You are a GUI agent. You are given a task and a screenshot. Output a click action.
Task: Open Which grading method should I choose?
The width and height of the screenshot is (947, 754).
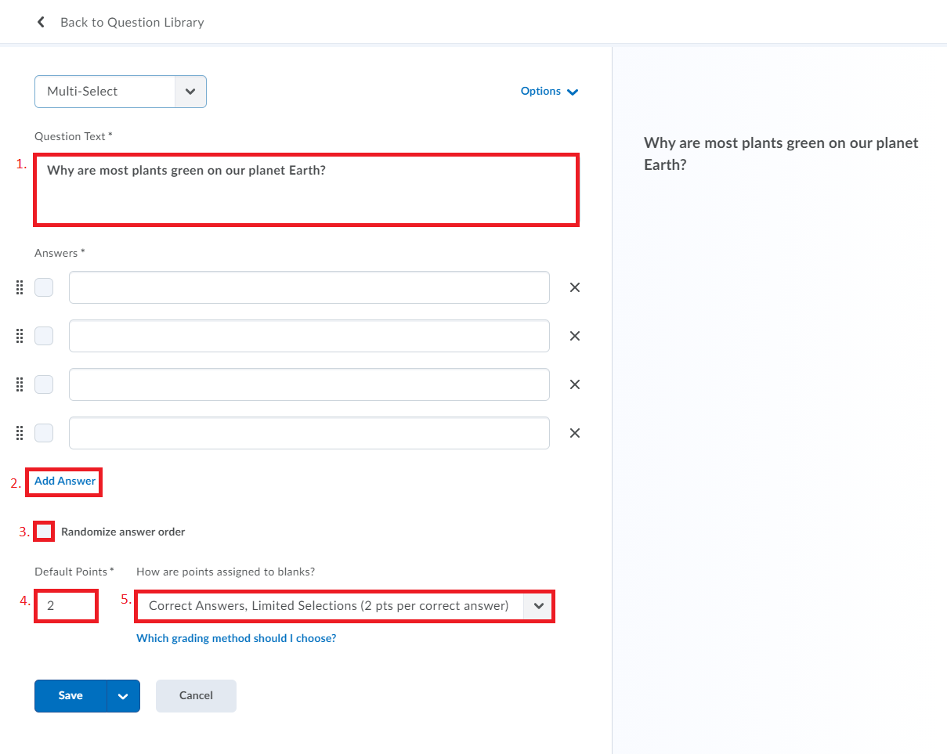tap(236, 638)
